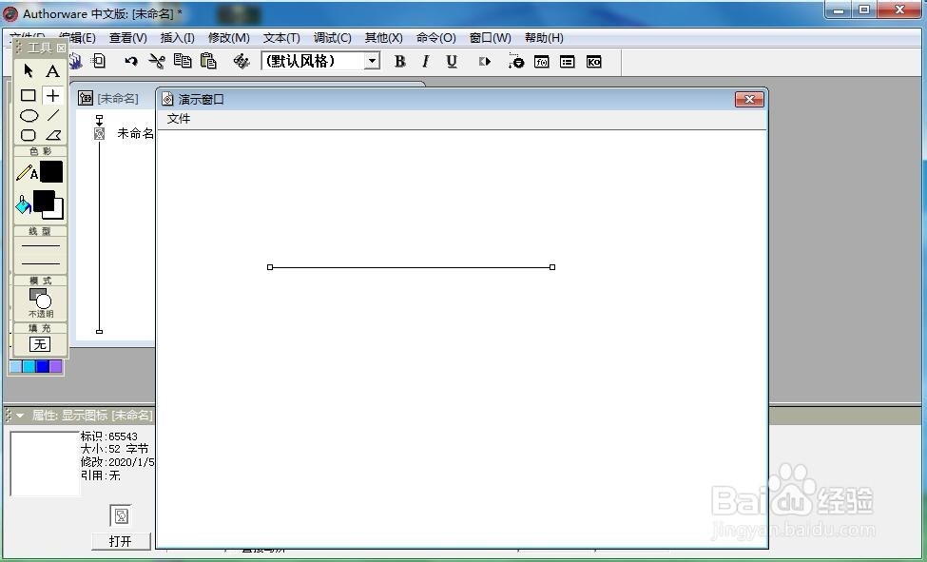Image resolution: width=927 pixels, height=562 pixels.
Task: Click the 打开 button in the properties panel
Action: [x=121, y=540]
